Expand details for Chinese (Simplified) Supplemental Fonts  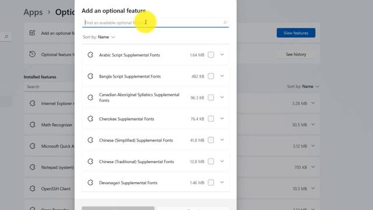(x=222, y=140)
